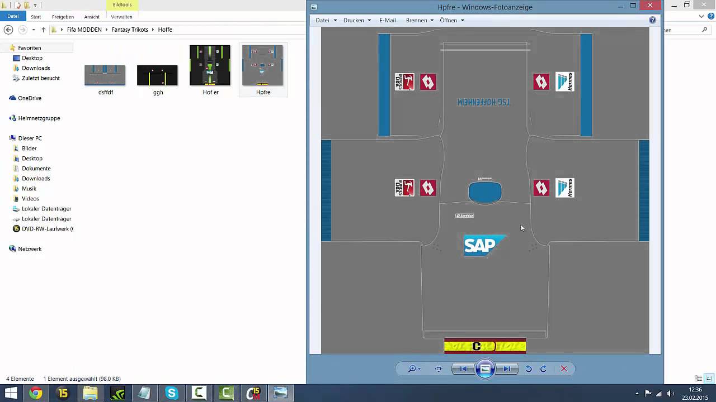Go up one folder level
The height and width of the screenshot is (402, 716).
43,30
